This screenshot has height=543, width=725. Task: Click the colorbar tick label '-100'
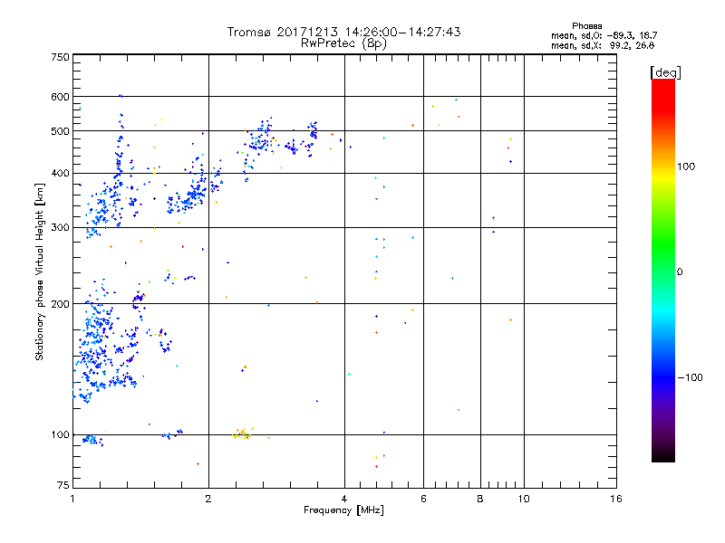coord(690,377)
